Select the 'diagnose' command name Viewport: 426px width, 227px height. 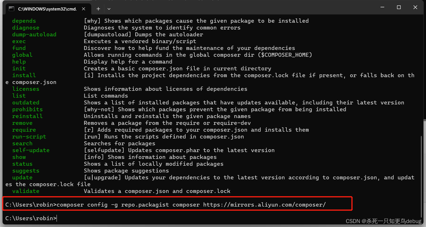tap(26, 28)
